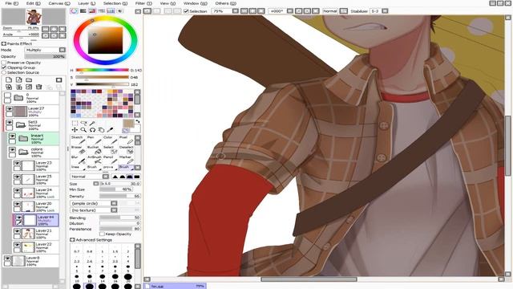Select Layer22 in layer list
The width and height of the screenshot is (513, 289).
[35, 247]
